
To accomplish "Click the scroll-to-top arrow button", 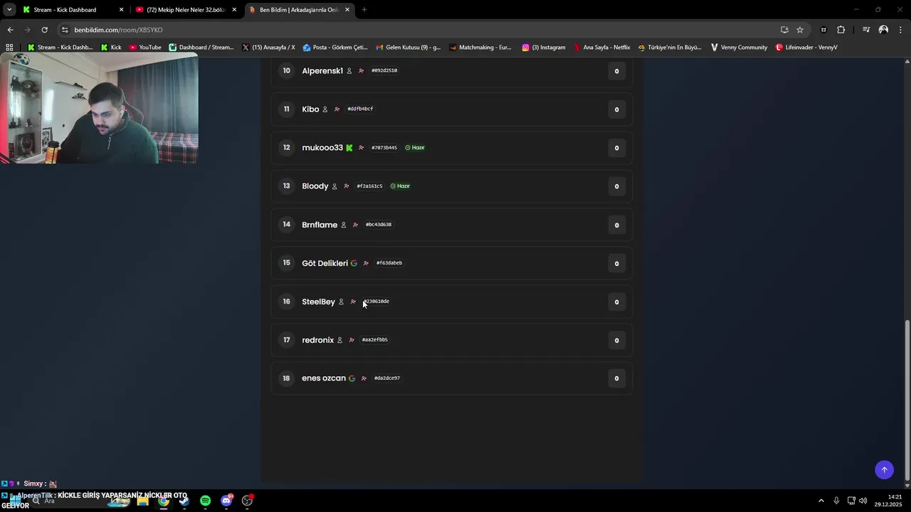I will [x=884, y=469].
